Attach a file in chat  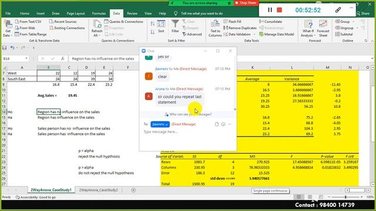(217, 124)
